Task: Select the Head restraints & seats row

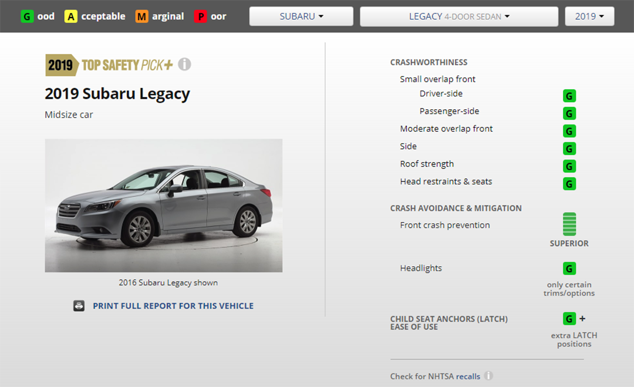Action: 446,181
